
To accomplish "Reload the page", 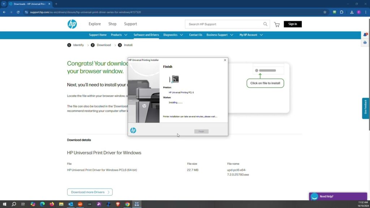I will click(18, 12).
